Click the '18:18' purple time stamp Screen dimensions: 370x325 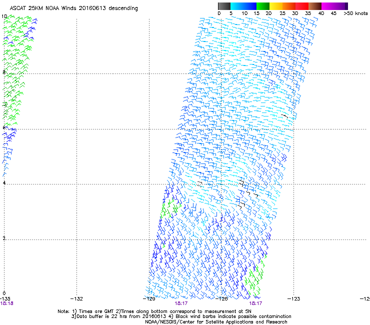click(x=6, y=303)
